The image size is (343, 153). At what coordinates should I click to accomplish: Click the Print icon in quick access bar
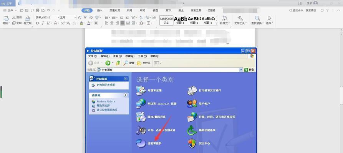pos(37,10)
